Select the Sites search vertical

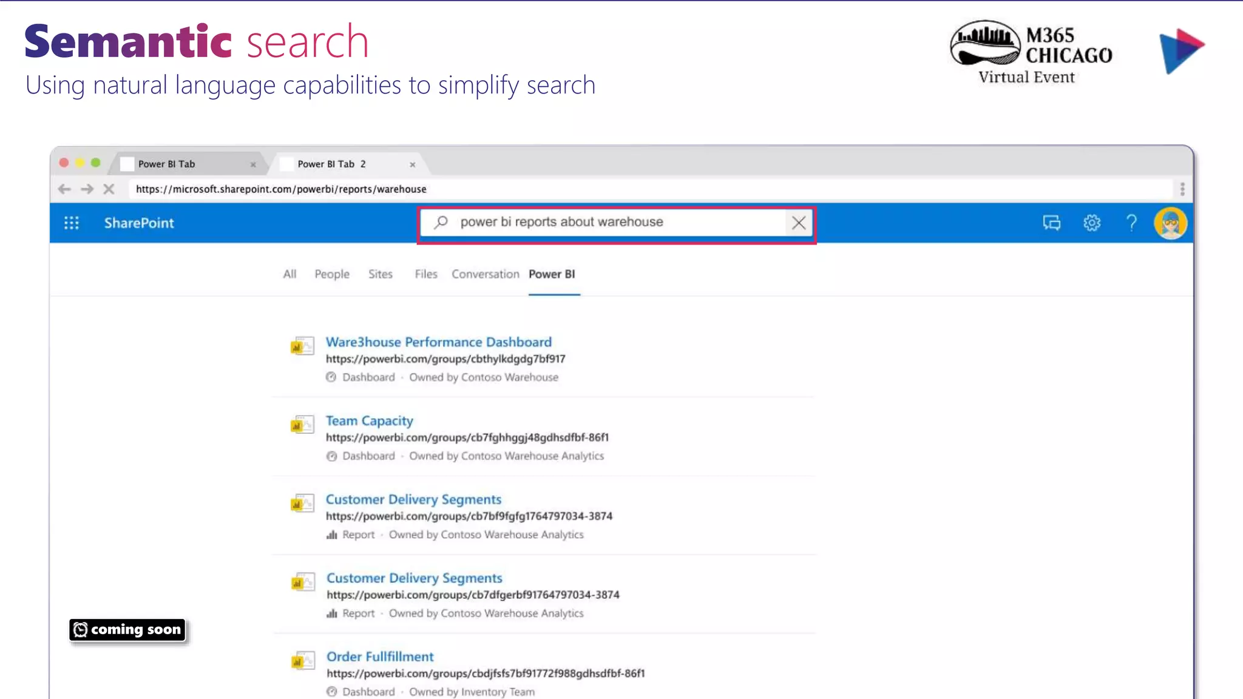click(x=381, y=274)
